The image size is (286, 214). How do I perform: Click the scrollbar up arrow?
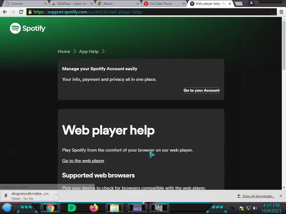pyautogui.click(x=284, y=19)
